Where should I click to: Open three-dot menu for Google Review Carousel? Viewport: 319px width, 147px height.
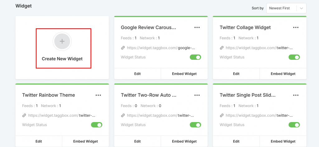[x=197, y=27]
